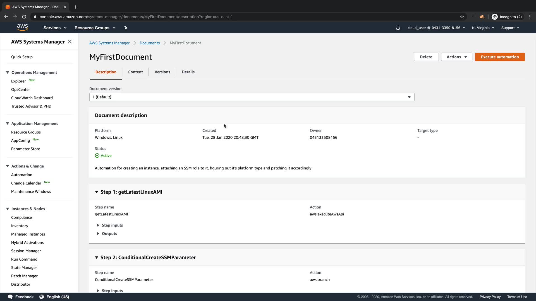Open Parameter Store in sidebar
The width and height of the screenshot is (536, 301).
coord(26,149)
